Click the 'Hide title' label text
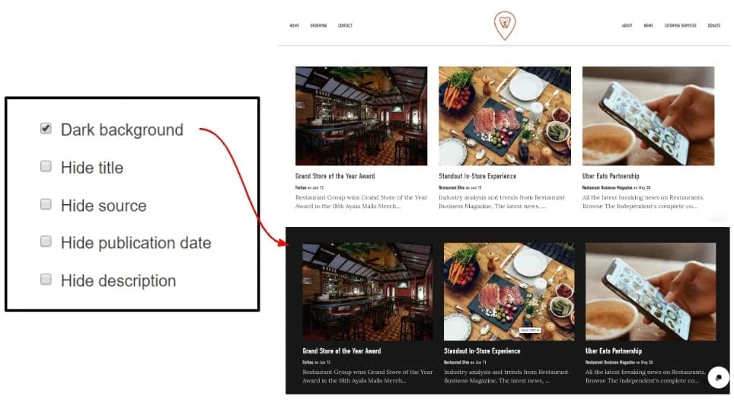This screenshot has width=734, height=400. click(91, 168)
